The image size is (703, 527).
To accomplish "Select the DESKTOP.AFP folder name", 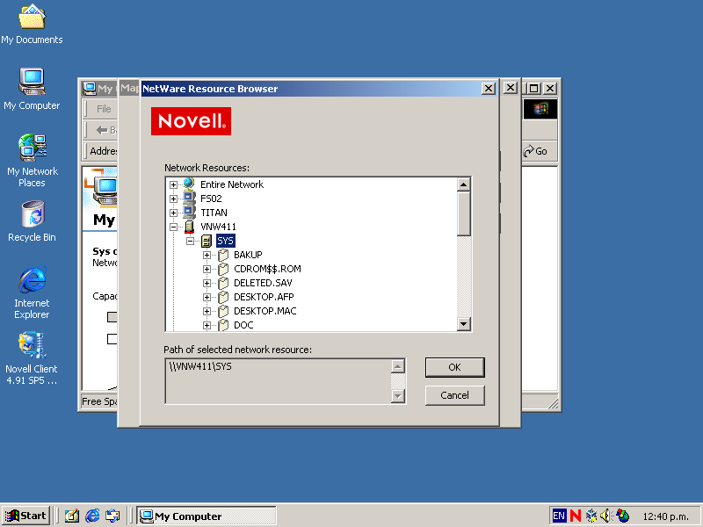I will click(x=264, y=297).
